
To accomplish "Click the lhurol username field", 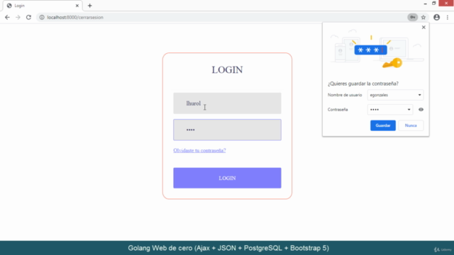I will [227, 103].
